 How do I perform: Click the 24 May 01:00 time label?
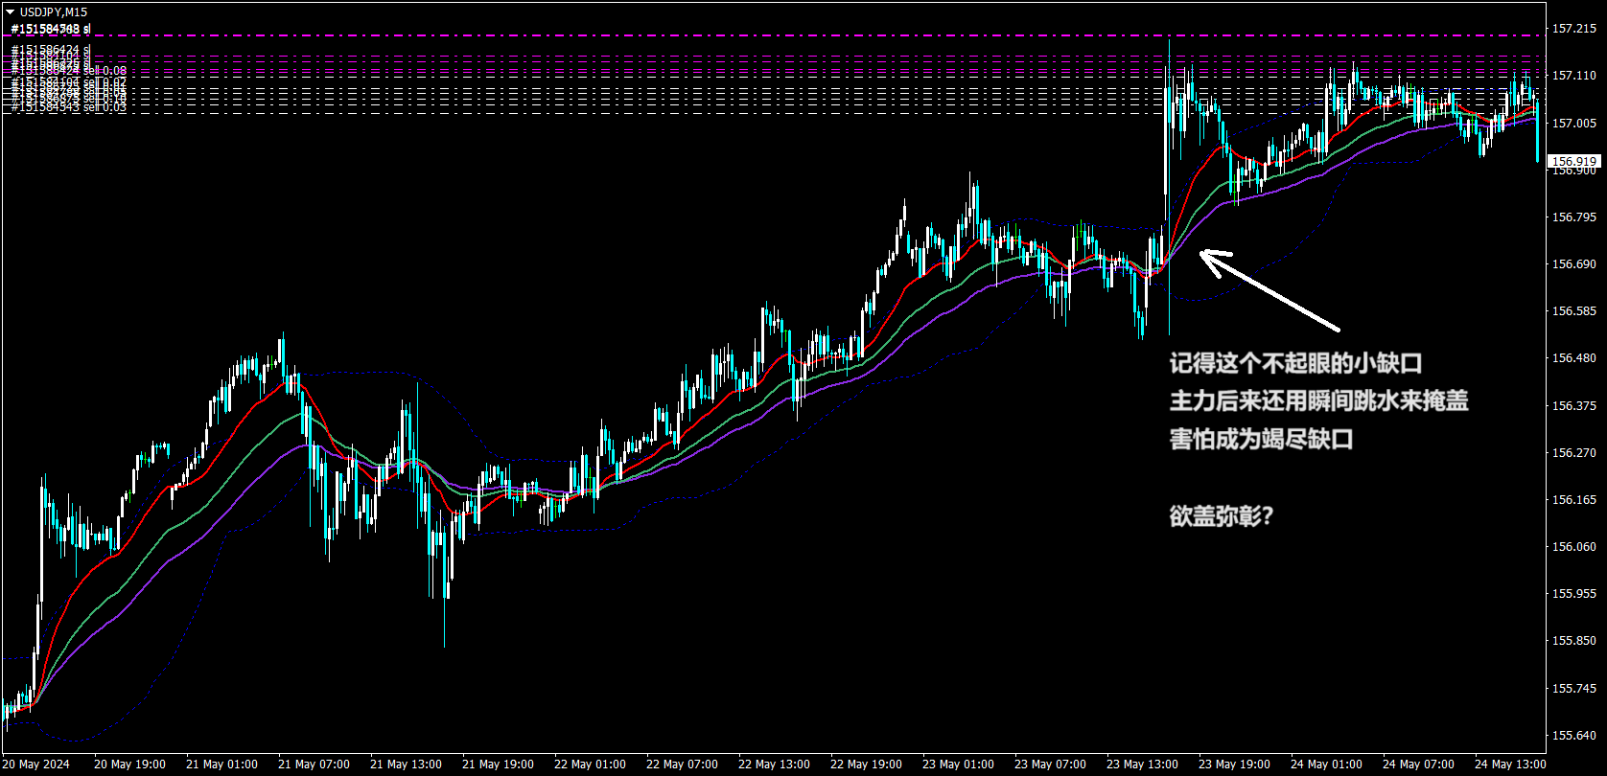(1327, 765)
